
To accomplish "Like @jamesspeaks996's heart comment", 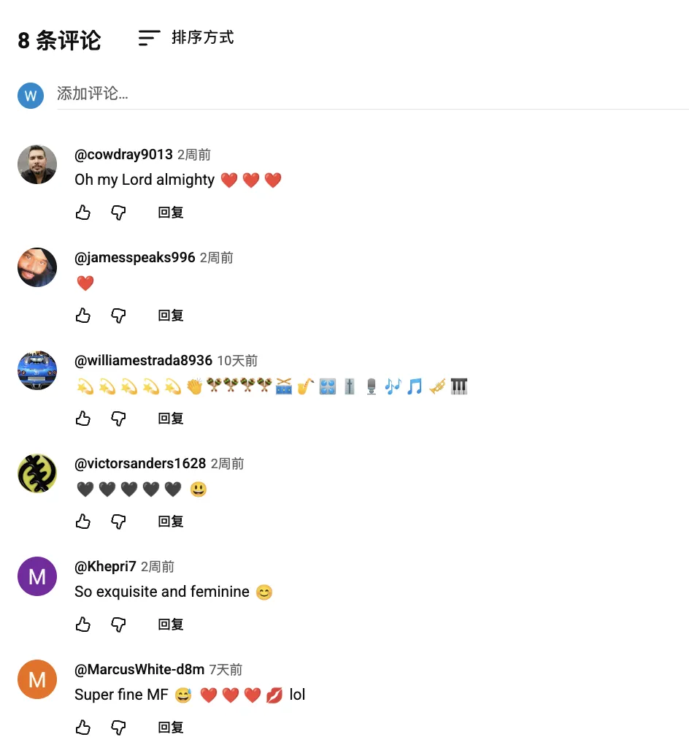I will point(83,316).
